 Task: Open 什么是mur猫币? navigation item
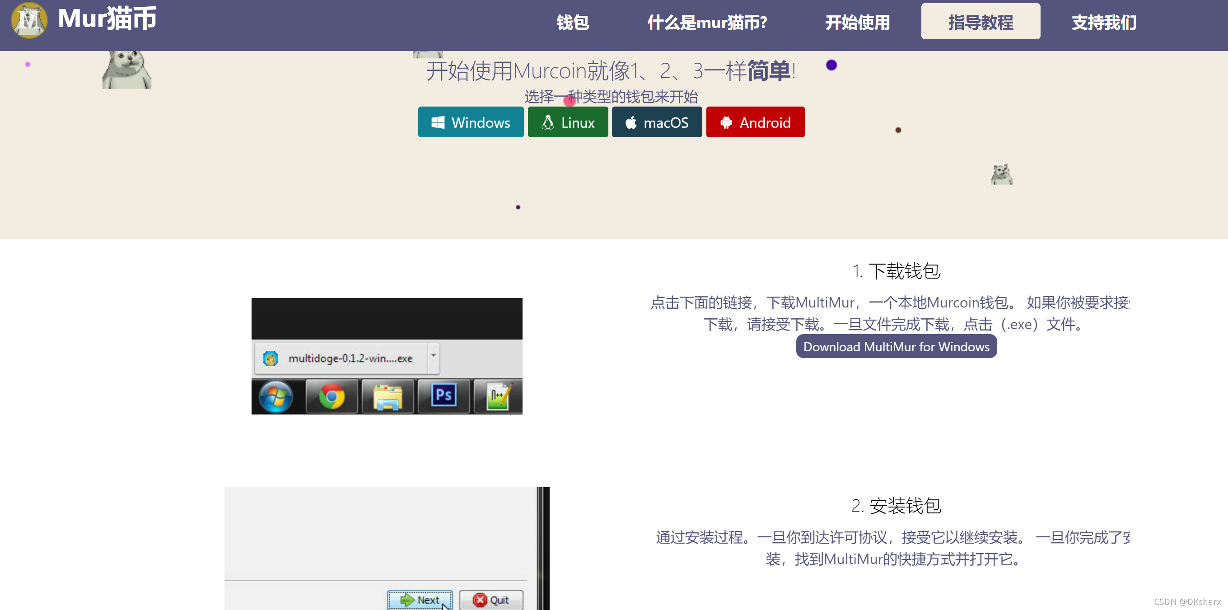[x=707, y=23]
